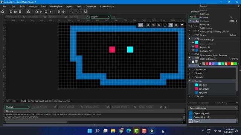This screenshot has width=241, height=135.
Task: Play room animation from the room toolbar
Action: click(176, 25)
